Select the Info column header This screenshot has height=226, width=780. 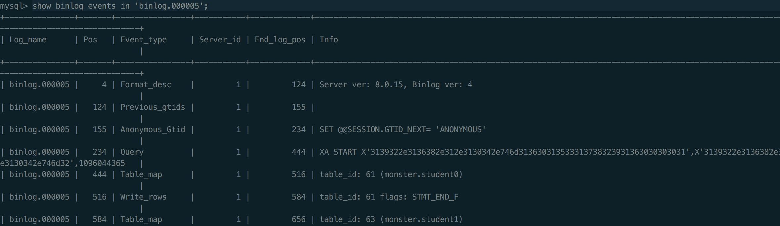tap(328, 40)
